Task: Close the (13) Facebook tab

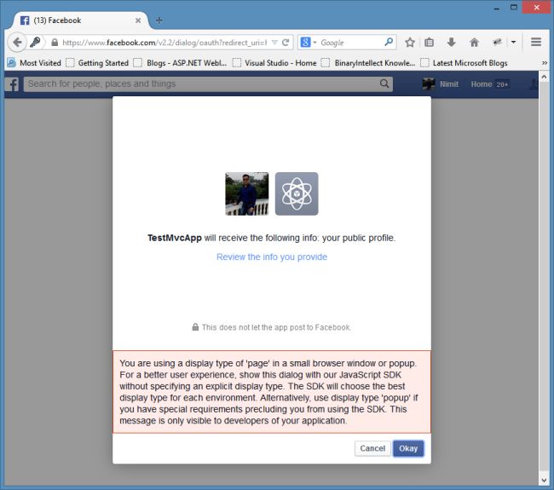Action: (x=138, y=20)
